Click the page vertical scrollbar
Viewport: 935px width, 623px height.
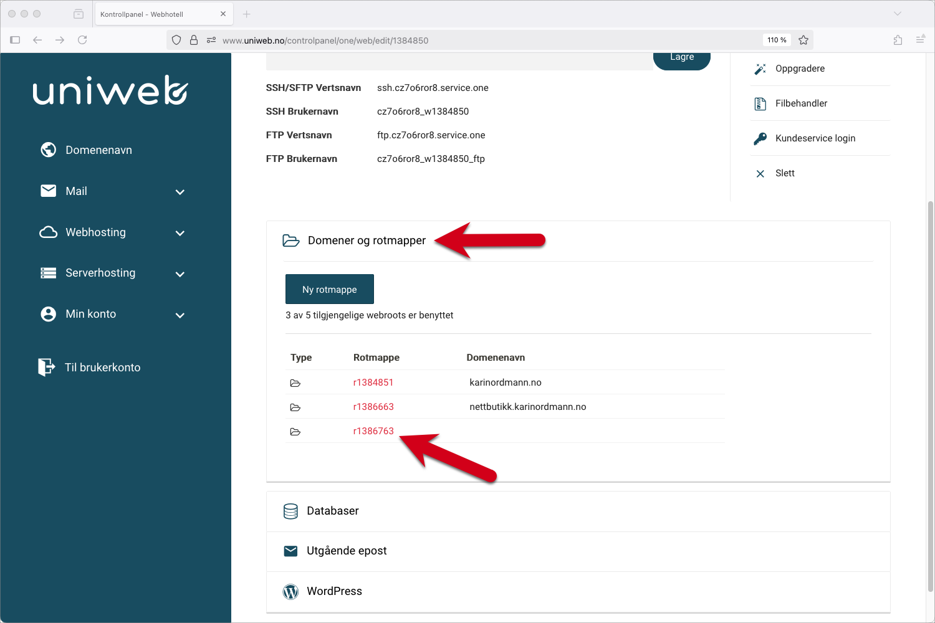931,396
